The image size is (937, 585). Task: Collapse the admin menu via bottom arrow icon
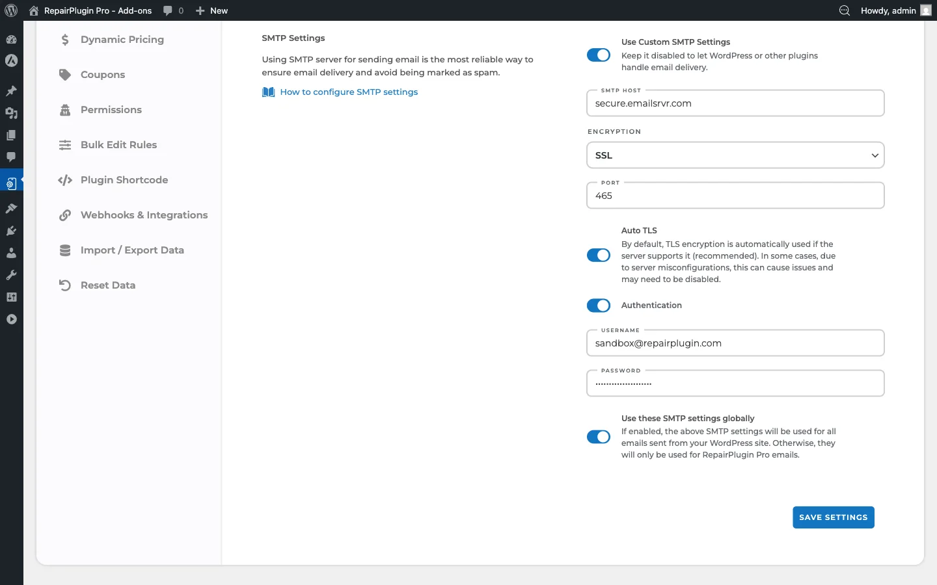point(11,319)
